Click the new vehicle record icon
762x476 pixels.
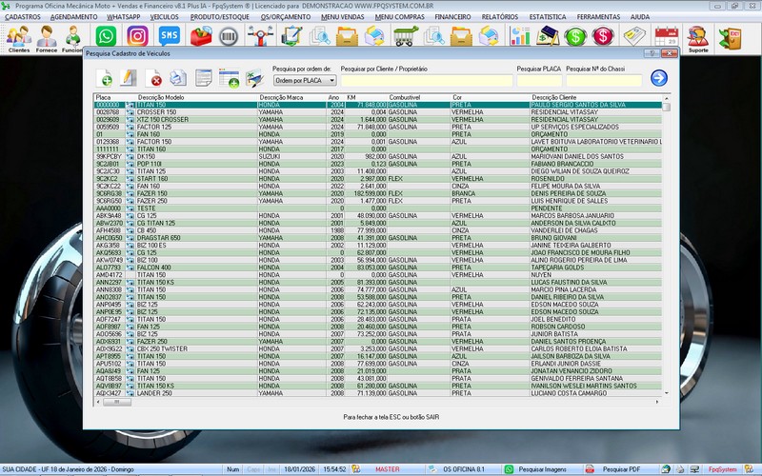point(104,78)
